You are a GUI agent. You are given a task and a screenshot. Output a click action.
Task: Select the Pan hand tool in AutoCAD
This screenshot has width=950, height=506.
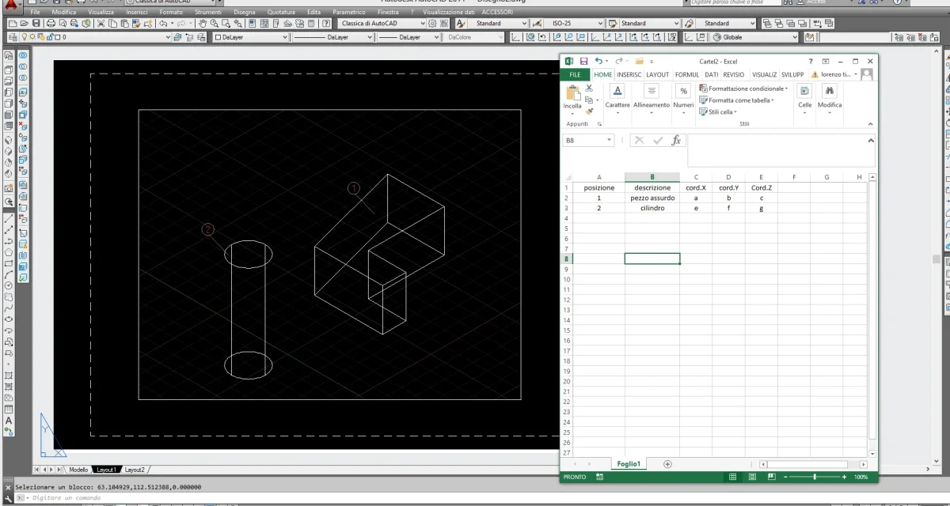click(203, 23)
